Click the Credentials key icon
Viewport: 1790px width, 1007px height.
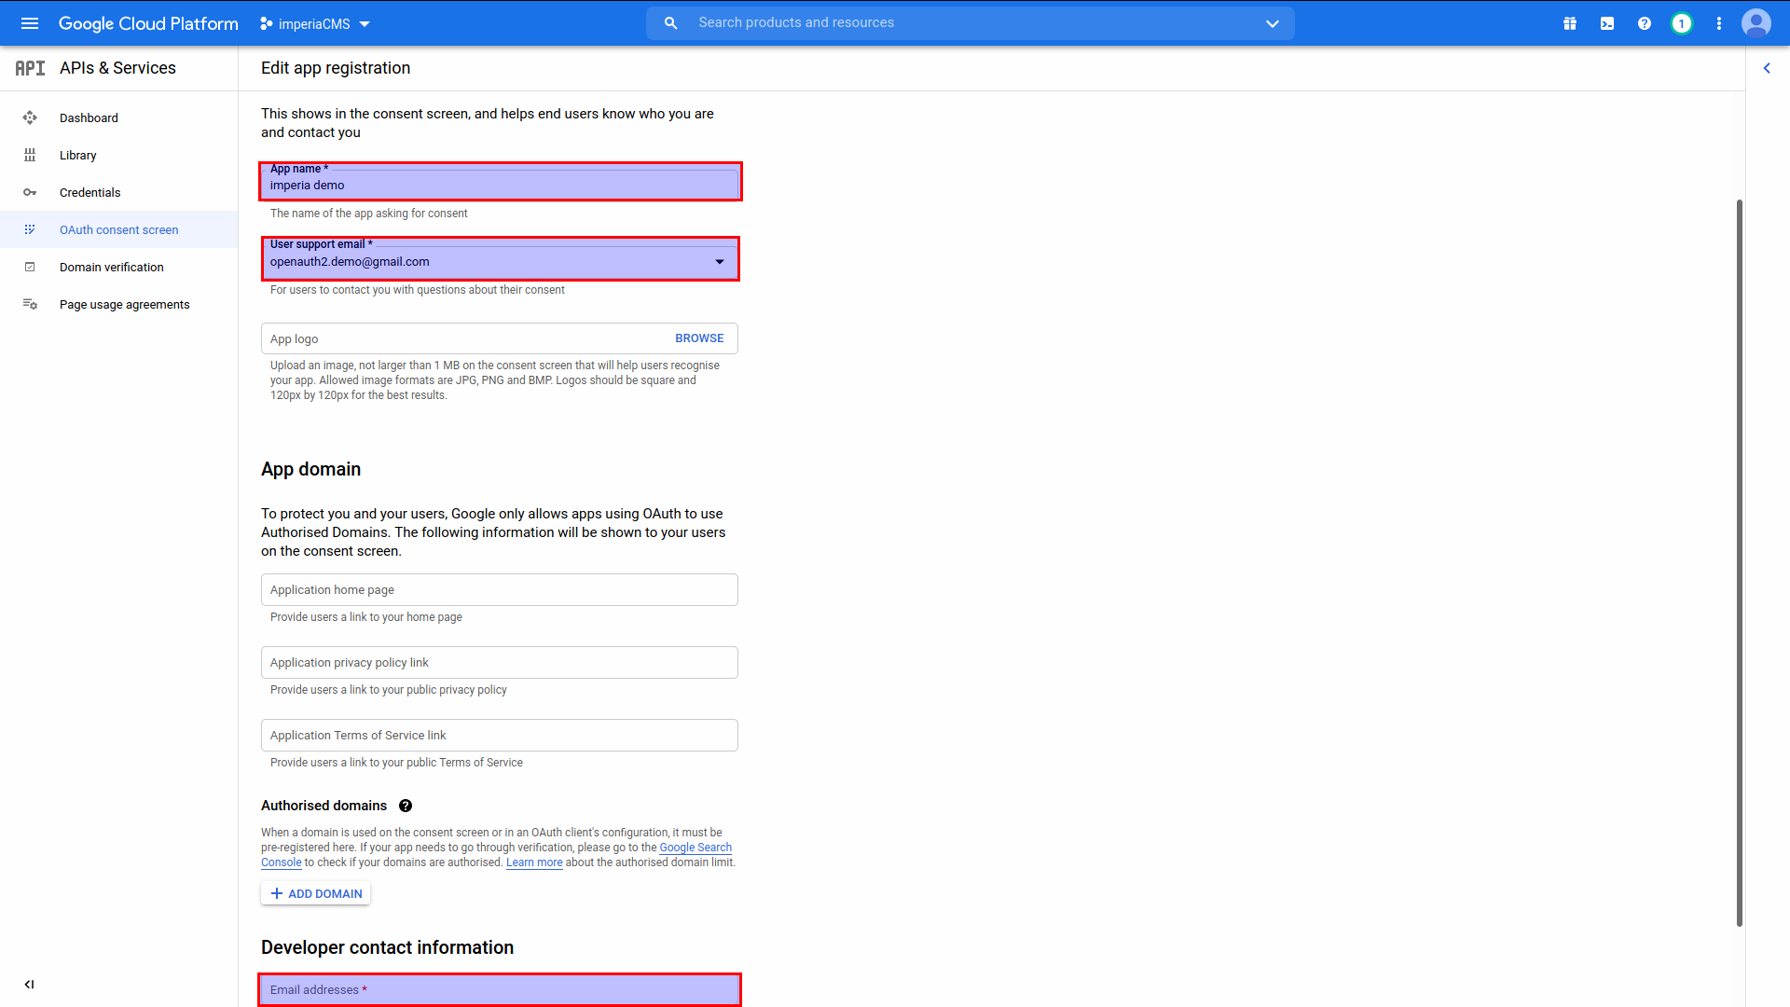point(30,192)
